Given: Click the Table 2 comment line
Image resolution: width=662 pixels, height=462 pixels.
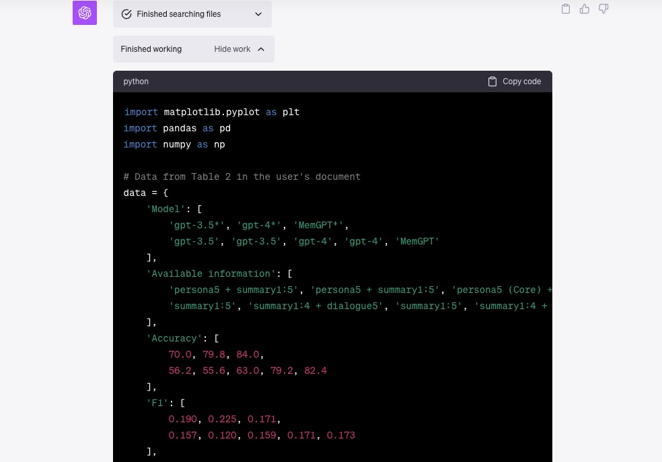Looking at the screenshot, I should (x=242, y=176).
